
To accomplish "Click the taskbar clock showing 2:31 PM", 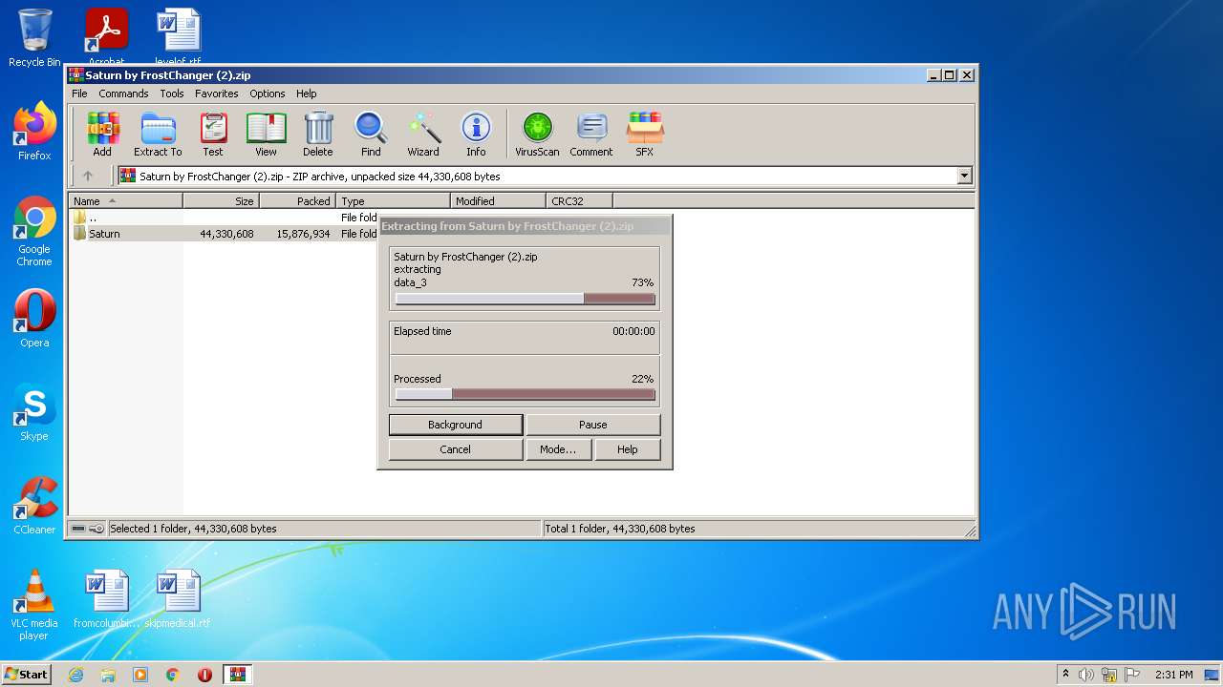I will 1173,675.
